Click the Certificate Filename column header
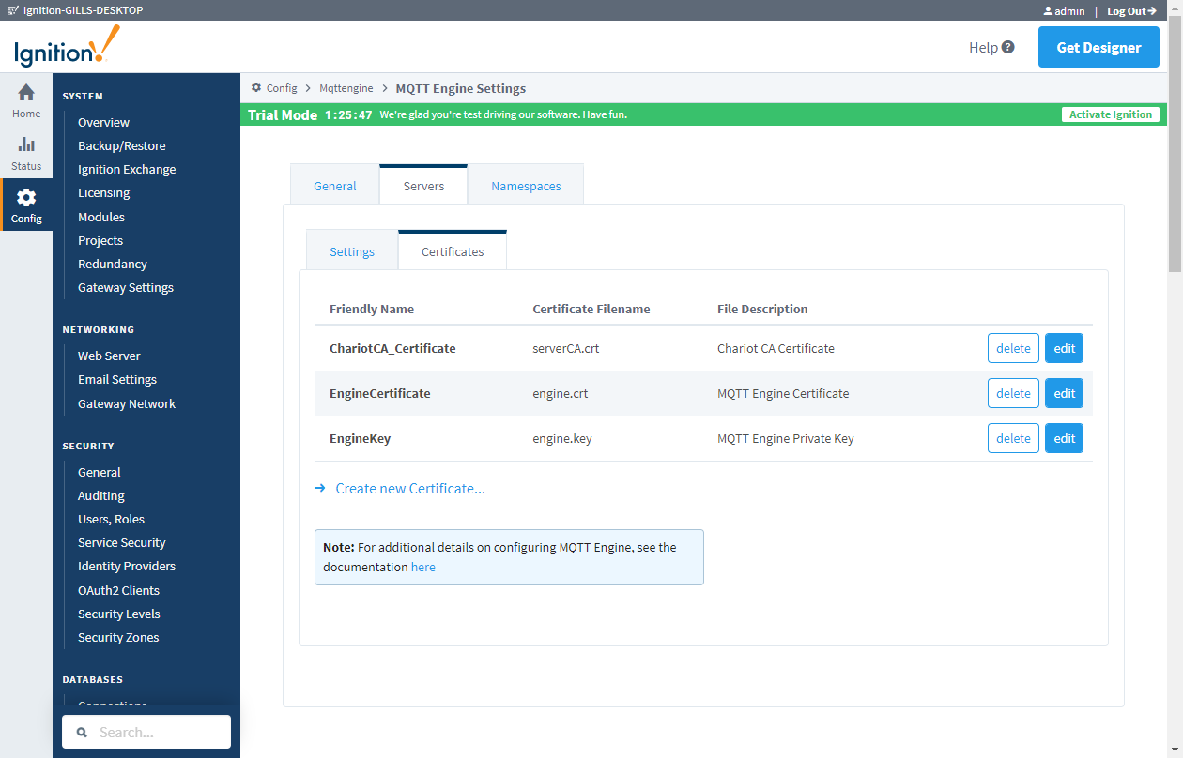The image size is (1183, 758). pos(591,309)
